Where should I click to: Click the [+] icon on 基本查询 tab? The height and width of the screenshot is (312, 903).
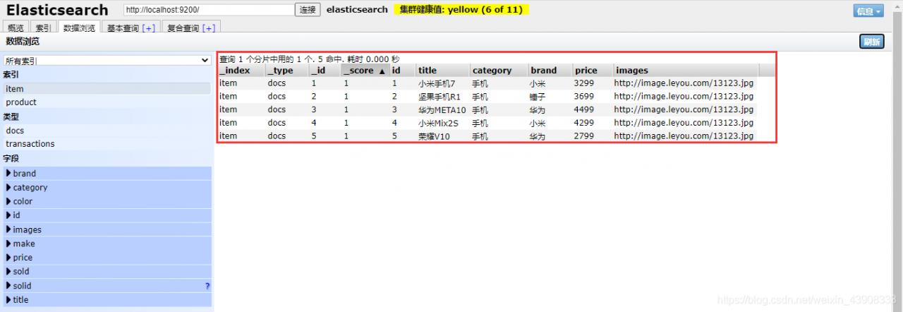pyautogui.click(x=149, y=28)
